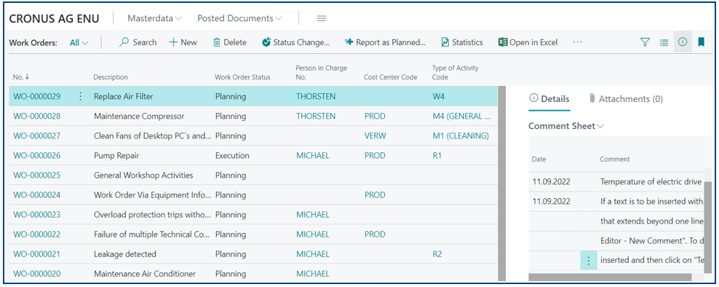Select the Replace Air Filter description
Screen dimensions: 719x287
coord(123,96)
